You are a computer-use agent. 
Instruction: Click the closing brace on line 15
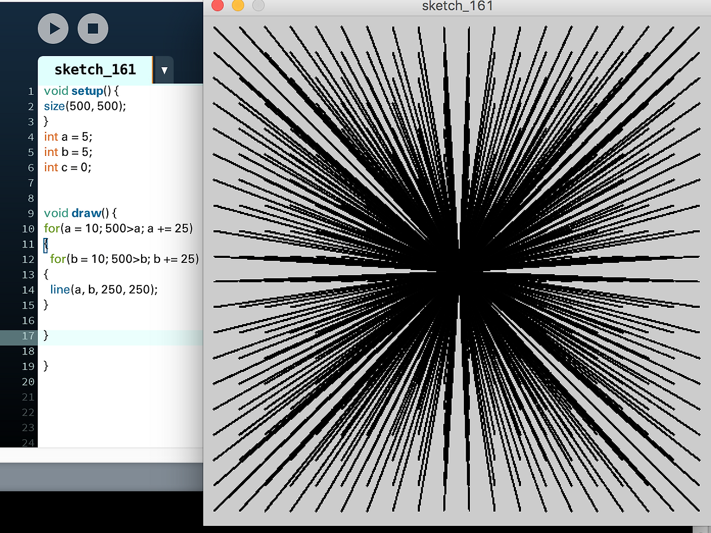46,305
